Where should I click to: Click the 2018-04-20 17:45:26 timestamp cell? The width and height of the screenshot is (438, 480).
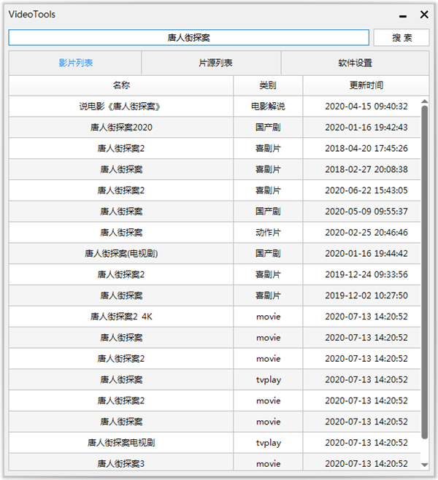tap(366, 149)
